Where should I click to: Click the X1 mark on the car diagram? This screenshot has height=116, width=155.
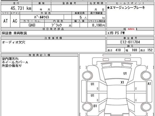click(122, 82)
